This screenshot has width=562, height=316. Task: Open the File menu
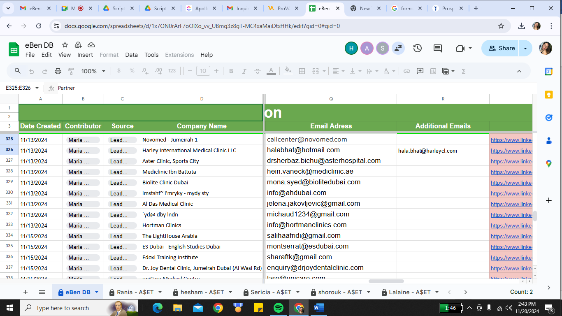(x=30, y=55)
